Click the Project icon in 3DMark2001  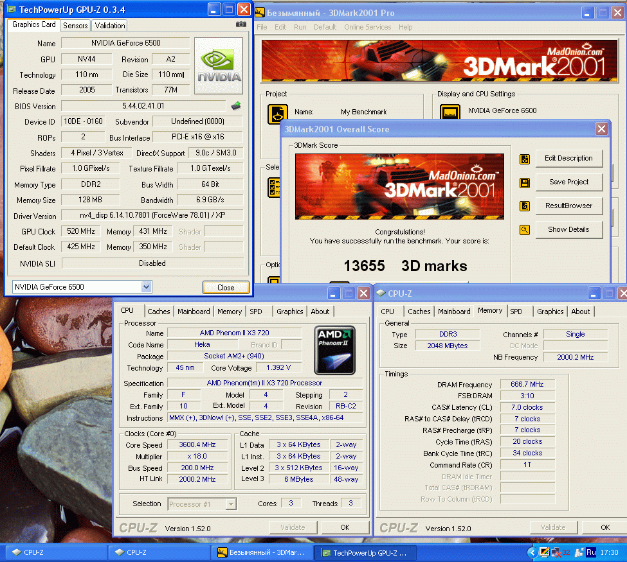[278, 114]
